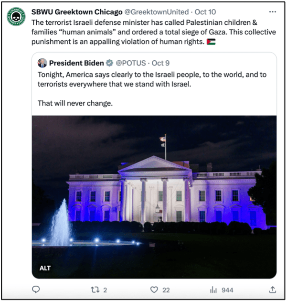
Task: Click the verified badge next to President Biden
Action: click(x=109, y=63)
